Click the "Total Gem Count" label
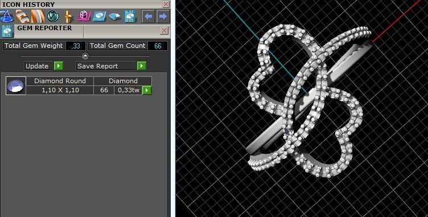 pos(118,46)
